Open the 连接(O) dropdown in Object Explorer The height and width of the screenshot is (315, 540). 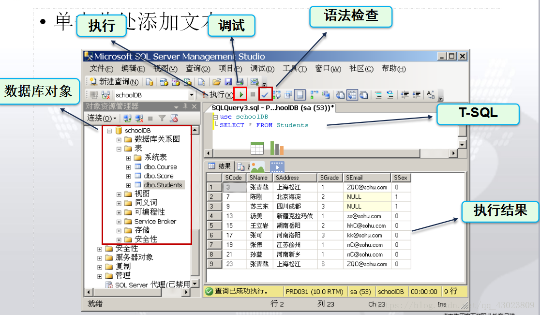102,118
